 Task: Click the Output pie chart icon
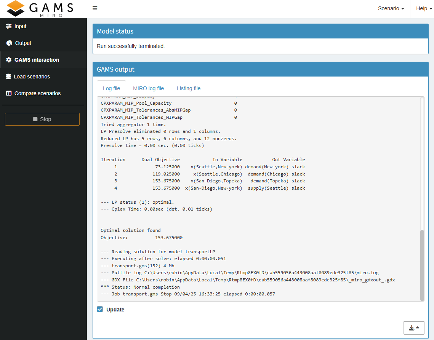pos(9,43)
